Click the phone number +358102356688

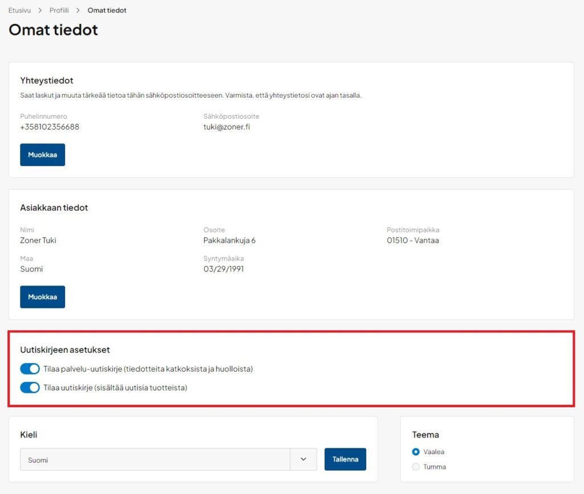[50, 127]
